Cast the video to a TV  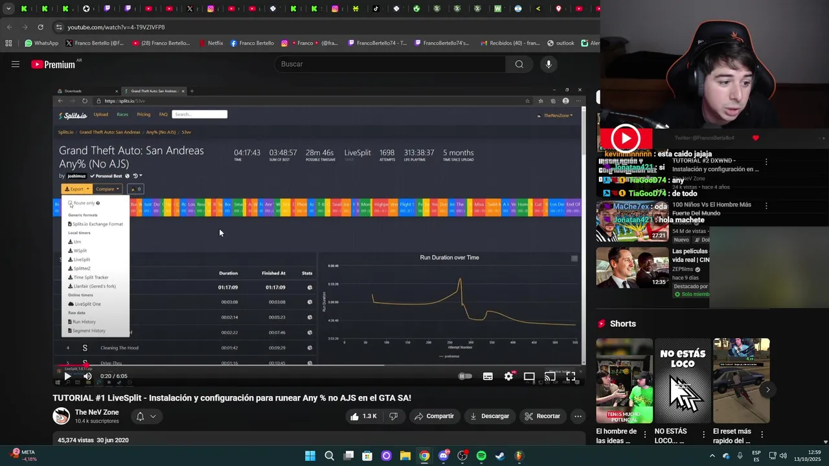tap(550, 376)
